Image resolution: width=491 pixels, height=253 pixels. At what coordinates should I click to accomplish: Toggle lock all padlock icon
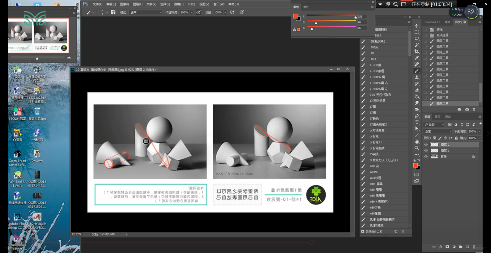pyautogui.click(x=456, y=138)
